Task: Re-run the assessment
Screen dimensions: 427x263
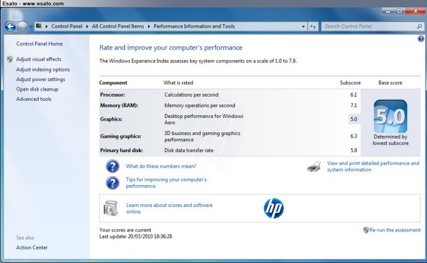Action: (395, 230)
